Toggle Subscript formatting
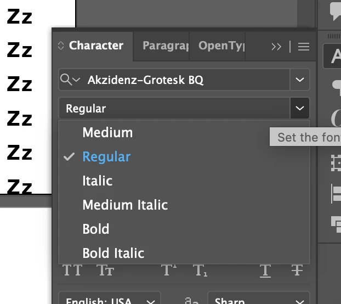This screenshot has width=341, height=304. (200, 271)
